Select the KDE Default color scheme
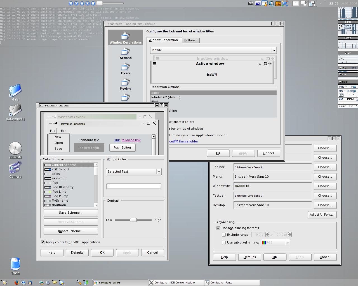The width and height of the screenshot is (358, 286). tap(69, 169)
